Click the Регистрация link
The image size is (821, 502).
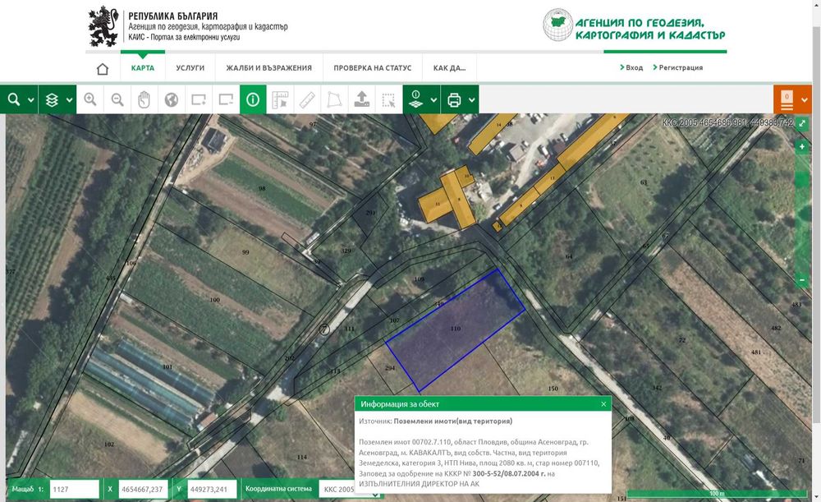(x=678, y=67)
